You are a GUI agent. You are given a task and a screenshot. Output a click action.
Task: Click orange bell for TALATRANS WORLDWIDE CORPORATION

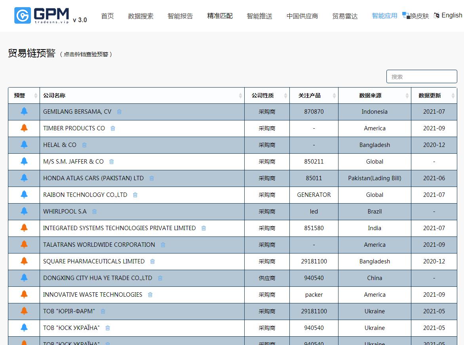coord(24,244)
